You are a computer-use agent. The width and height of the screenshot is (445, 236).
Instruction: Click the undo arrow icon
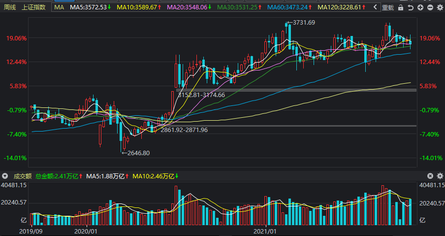point(411,8)
